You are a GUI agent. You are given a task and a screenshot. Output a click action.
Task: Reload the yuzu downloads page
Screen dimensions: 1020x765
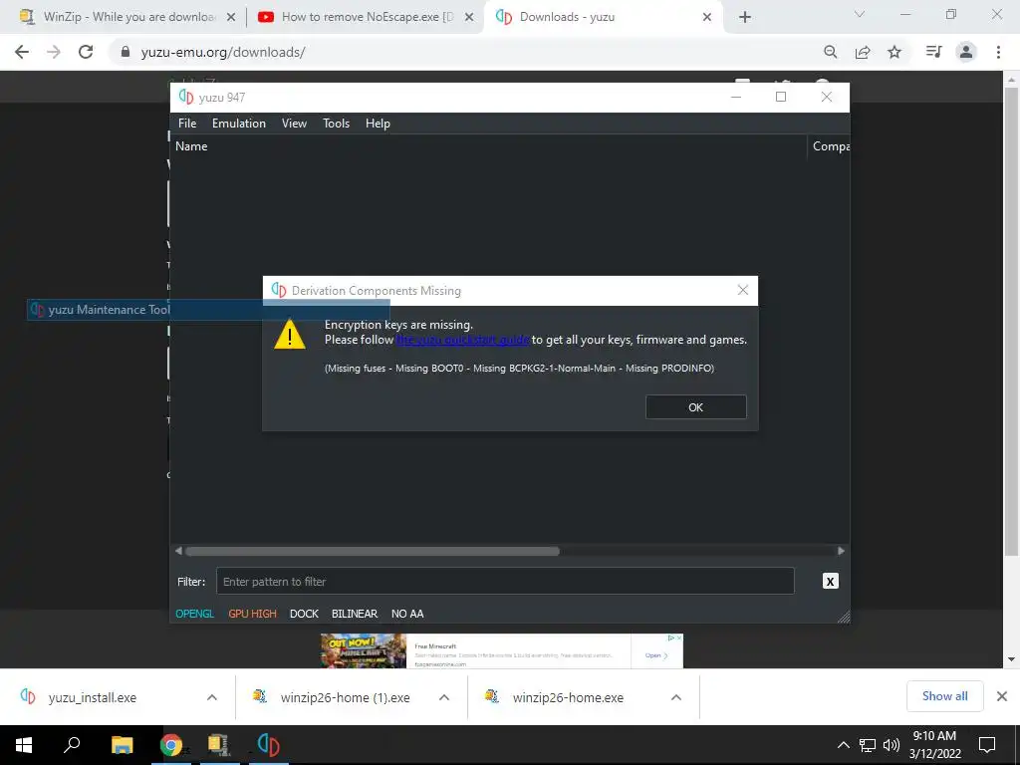tap(86, 52)
